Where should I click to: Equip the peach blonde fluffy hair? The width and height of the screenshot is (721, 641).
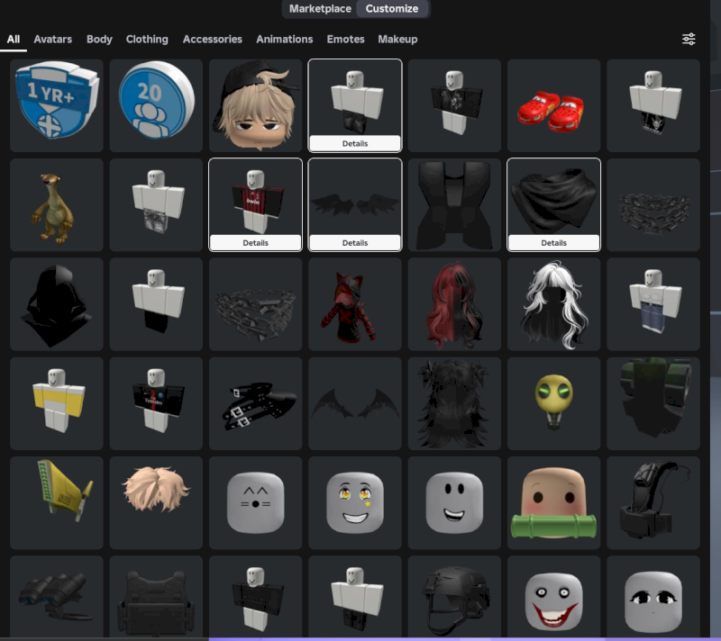156,502
